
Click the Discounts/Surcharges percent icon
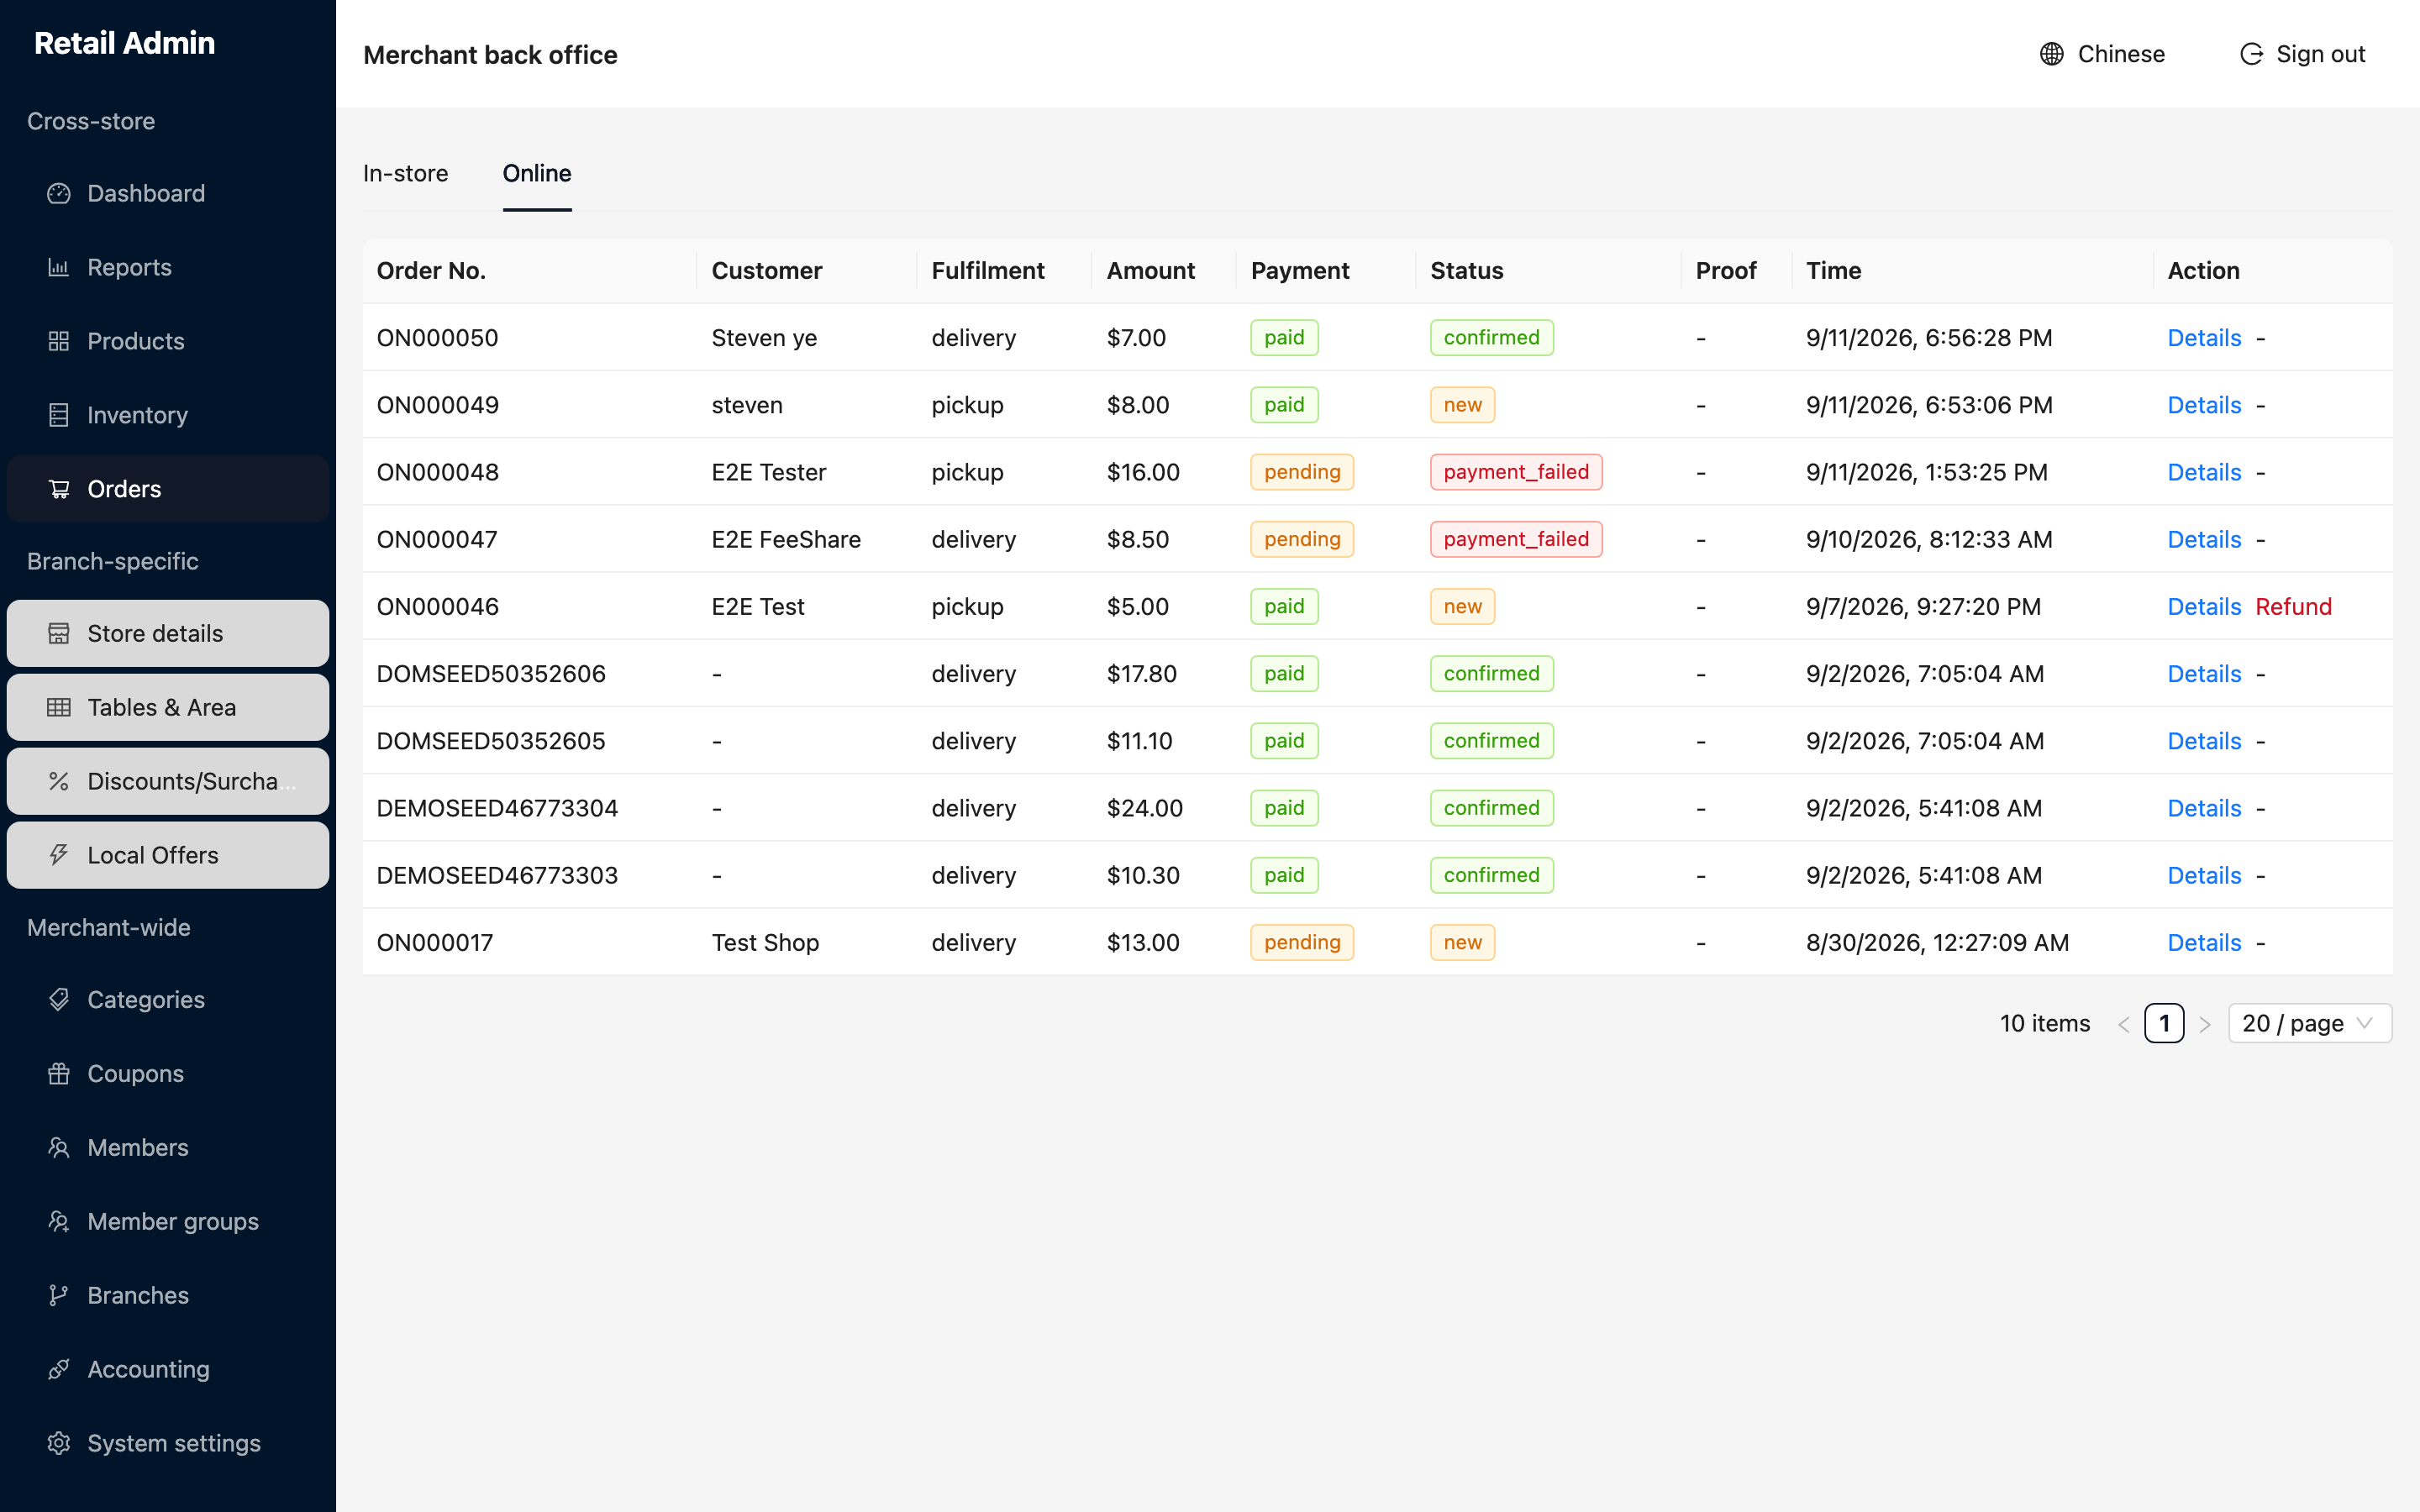point(59,781)
